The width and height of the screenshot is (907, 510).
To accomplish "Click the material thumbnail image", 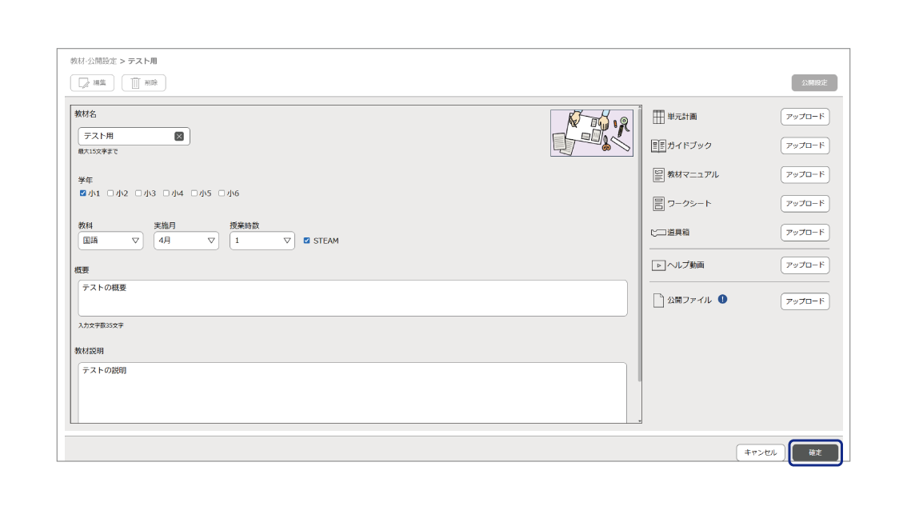I will coord(591,133).
